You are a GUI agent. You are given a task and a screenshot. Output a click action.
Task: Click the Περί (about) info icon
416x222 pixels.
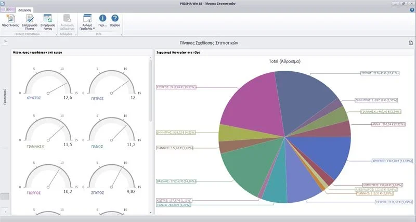[x=102, y=18]
